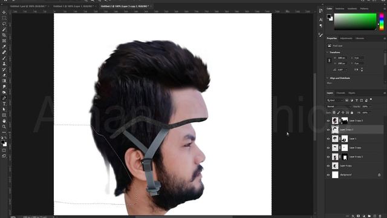This screenshot has width=387, height=218.
Task: Select the Lasso tool
Action: (4, 24)
